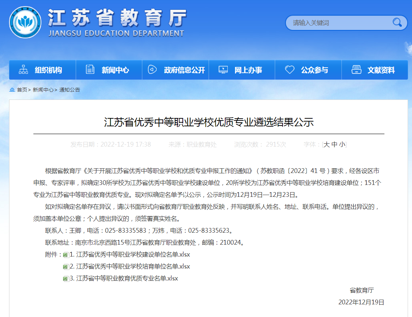Click the home icon in breadcrumb
The image size is (412, 317).
[12, 90]
